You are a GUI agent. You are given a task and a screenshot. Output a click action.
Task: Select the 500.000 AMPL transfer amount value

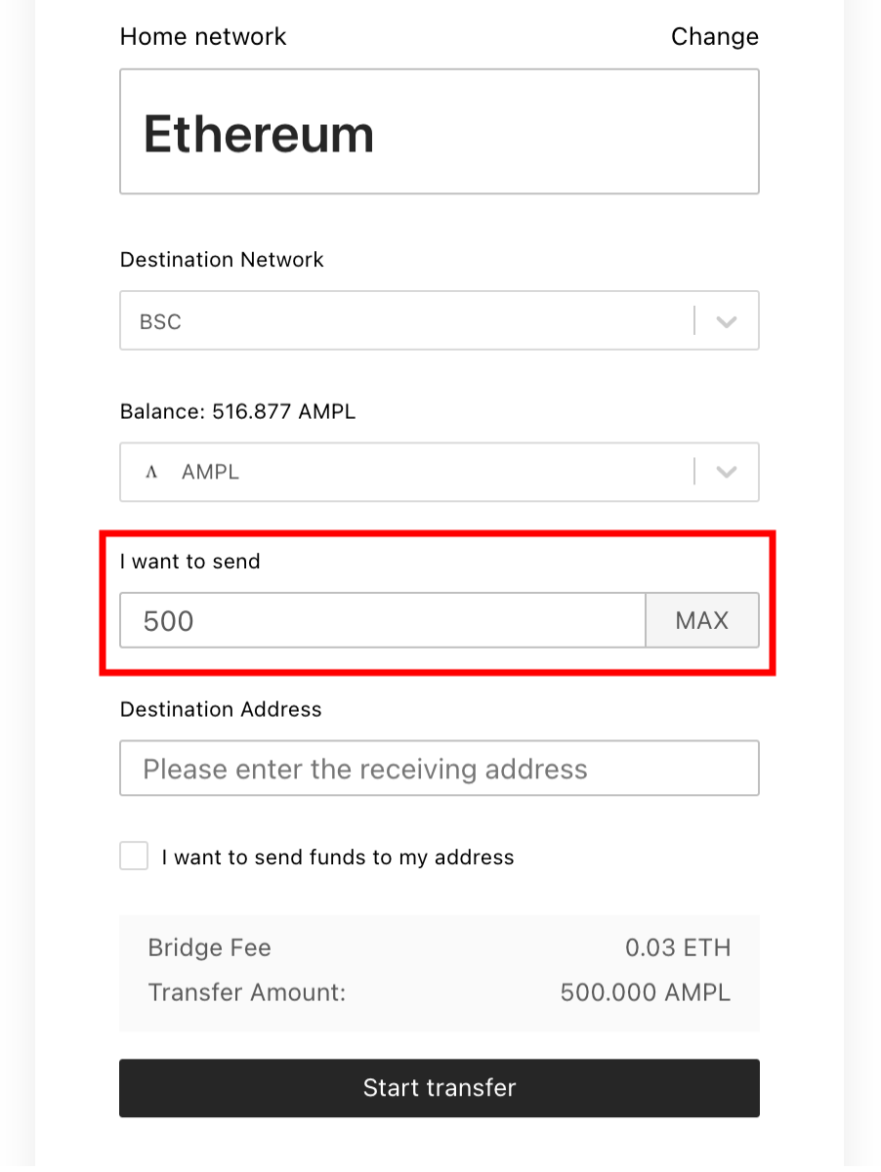(x=646, y=993)
